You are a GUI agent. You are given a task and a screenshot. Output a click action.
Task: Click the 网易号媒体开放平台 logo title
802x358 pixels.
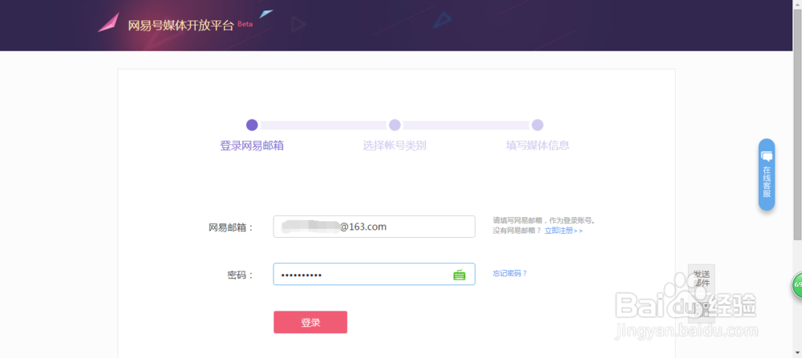coord(180,26)
